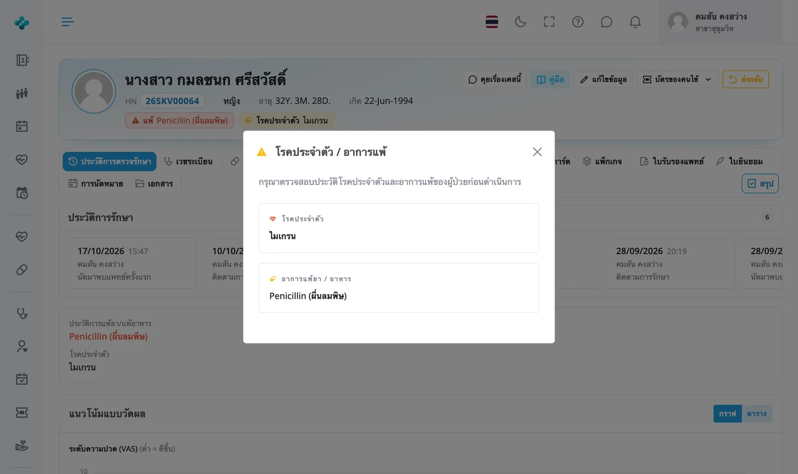Switch chart view to ตาราง

click(x=757, y=414)
